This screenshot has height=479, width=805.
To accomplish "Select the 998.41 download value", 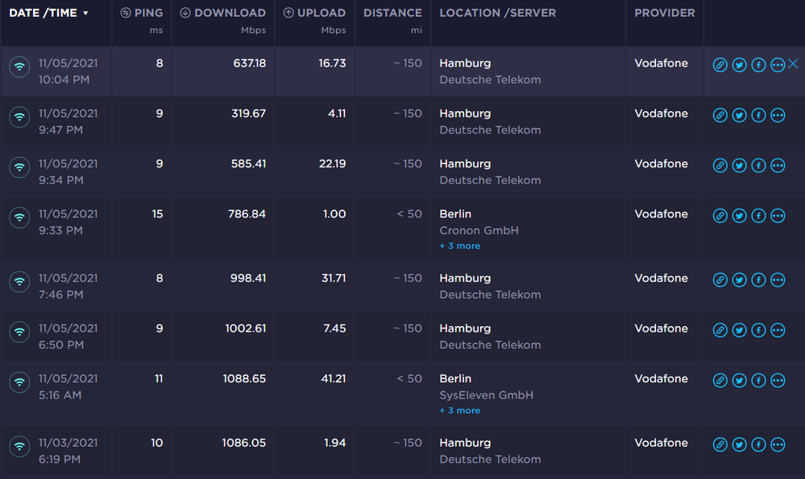I will tap(248, 278).
